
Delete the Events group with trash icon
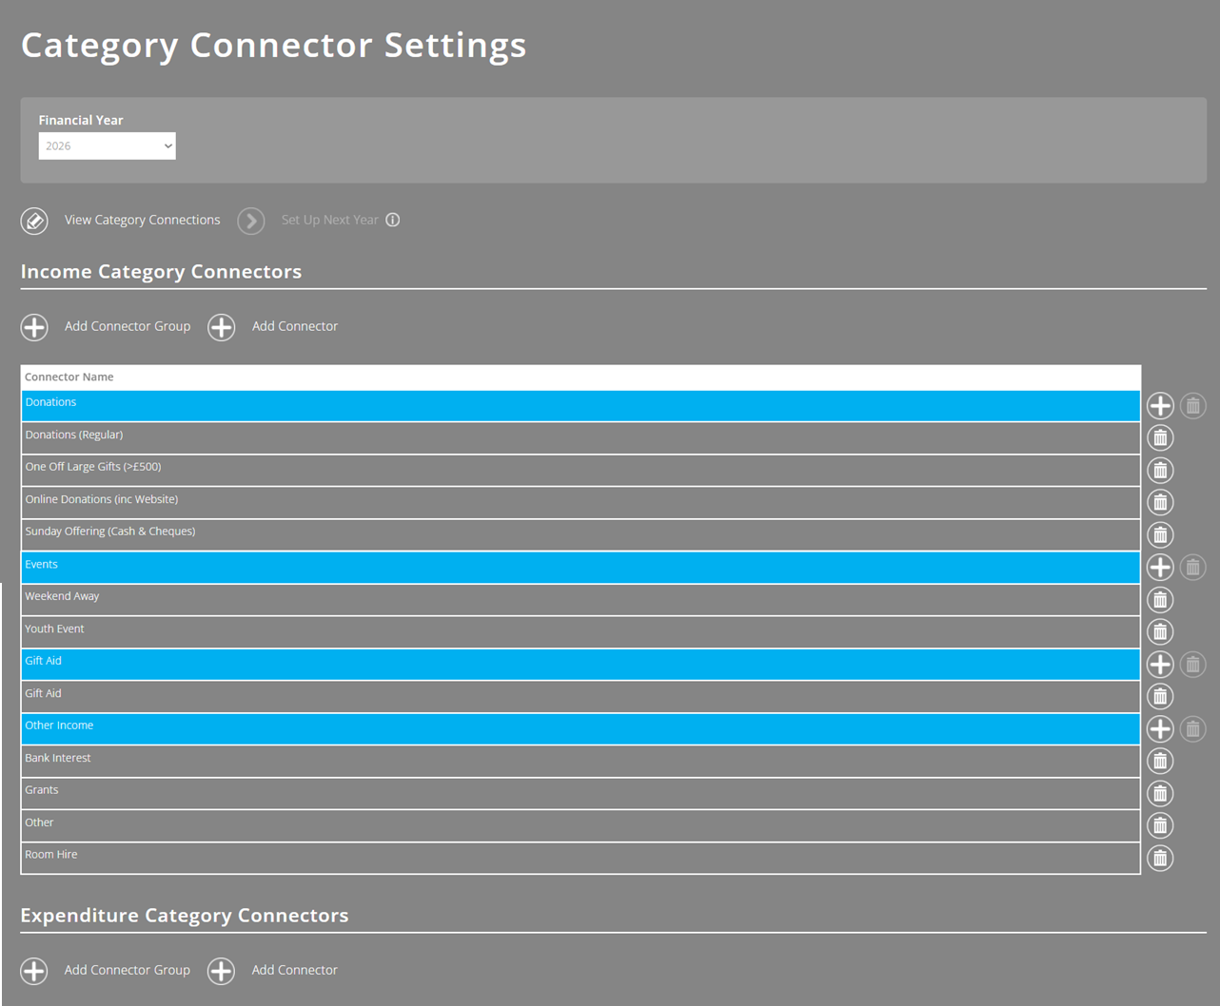[1193, 568]
